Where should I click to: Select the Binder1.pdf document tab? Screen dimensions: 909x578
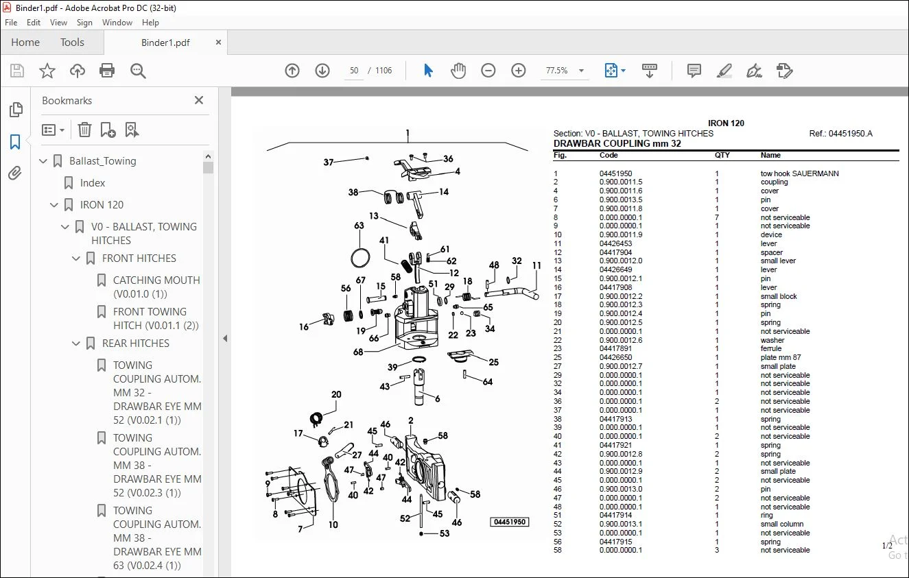165,43
